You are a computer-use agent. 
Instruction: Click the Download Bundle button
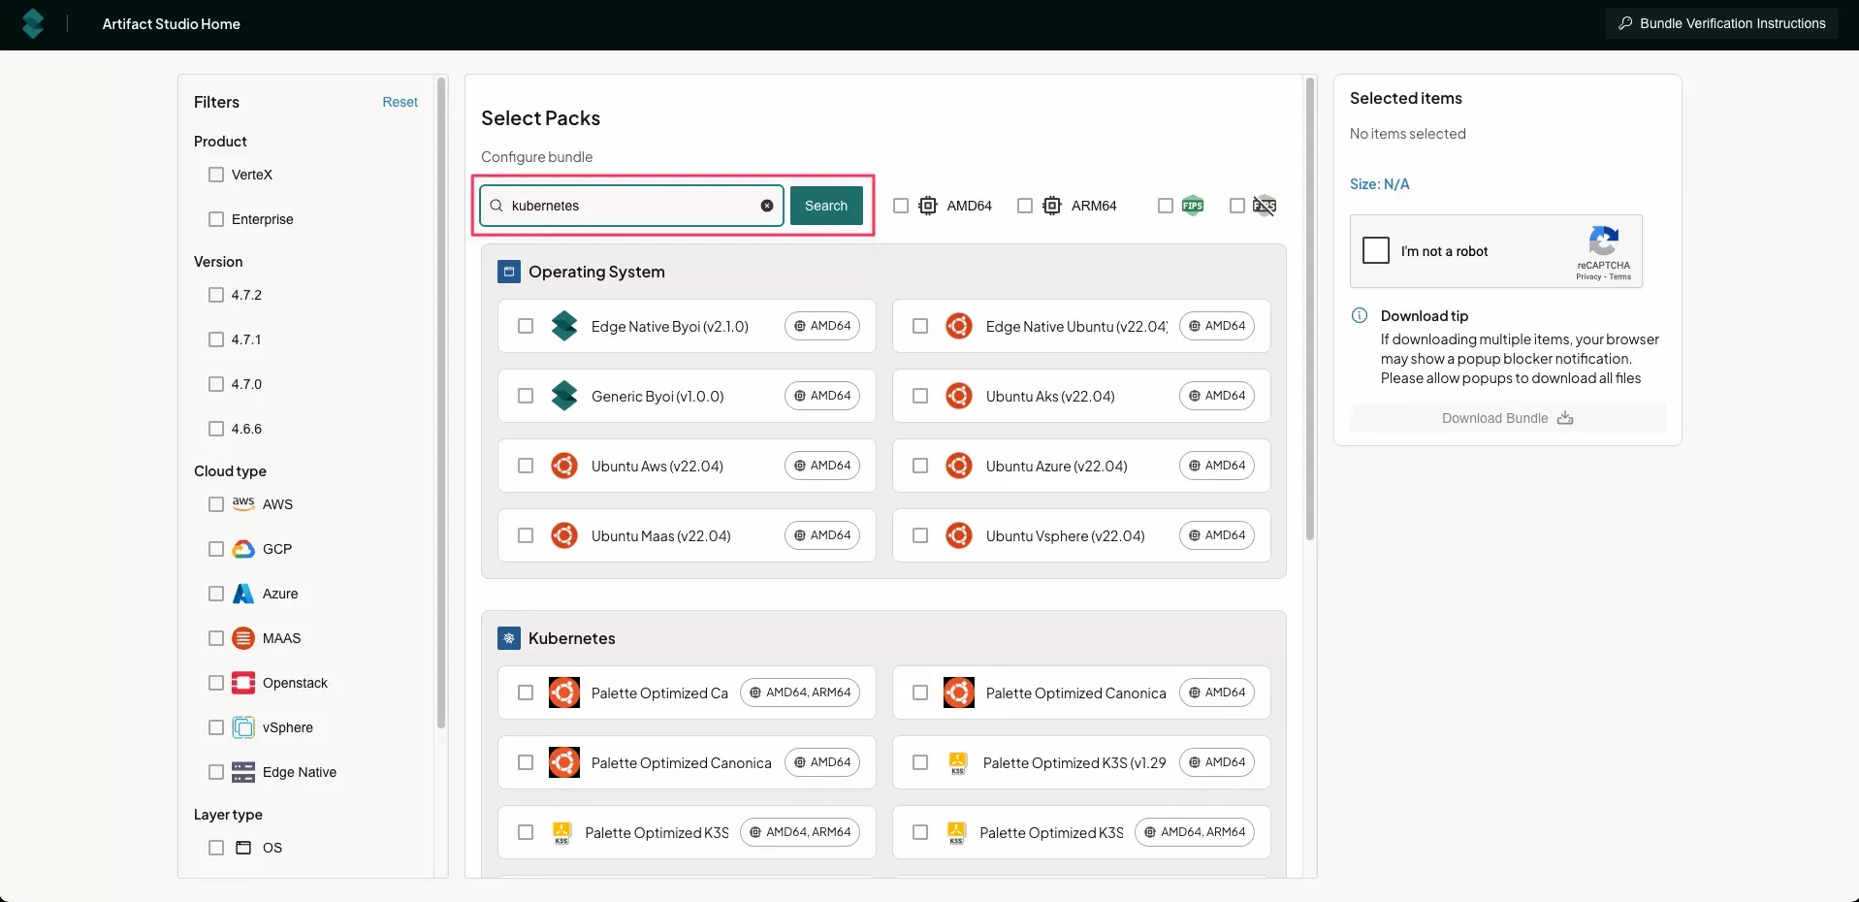[1508, 418]
